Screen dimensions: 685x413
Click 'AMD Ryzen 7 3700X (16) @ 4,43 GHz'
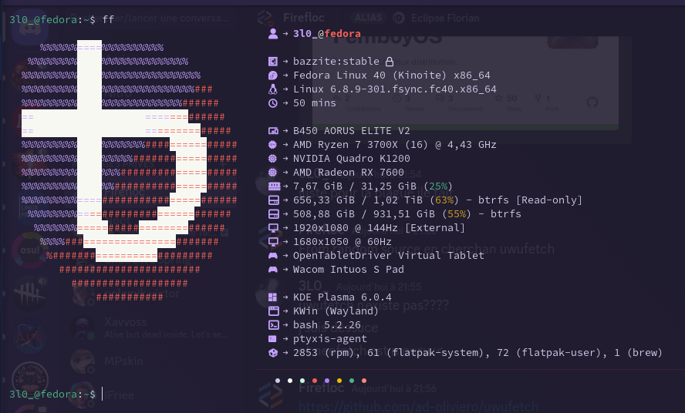[395, 145]
